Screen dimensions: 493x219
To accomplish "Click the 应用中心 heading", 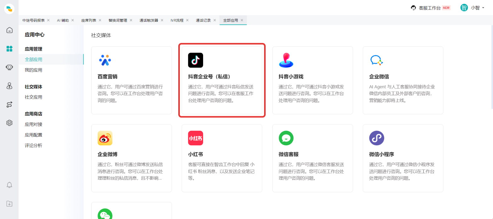I will tap(35, 35).
